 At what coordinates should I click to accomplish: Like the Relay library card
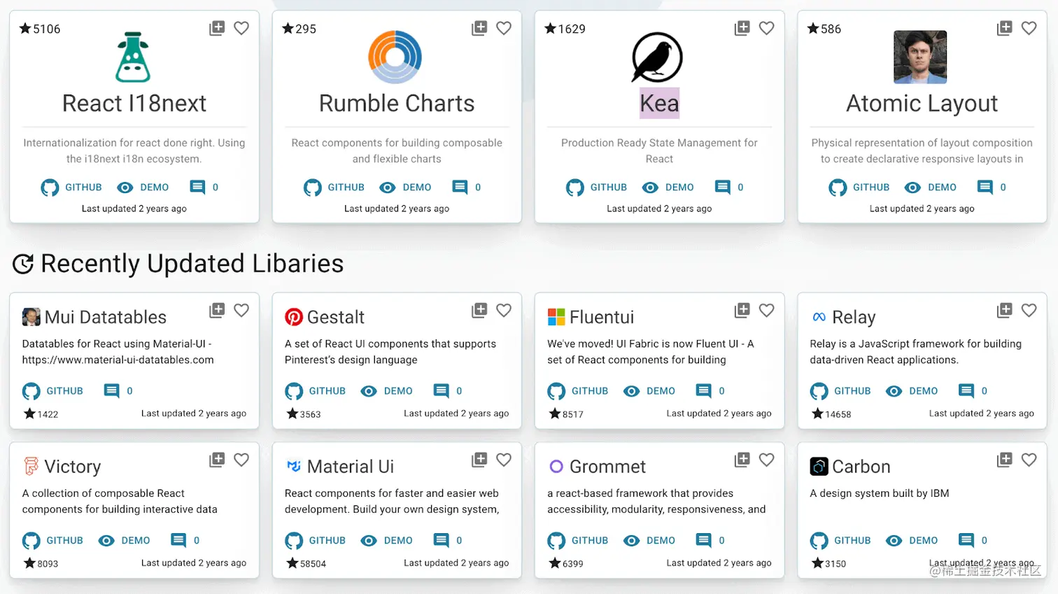click(x=1029, y=310)
